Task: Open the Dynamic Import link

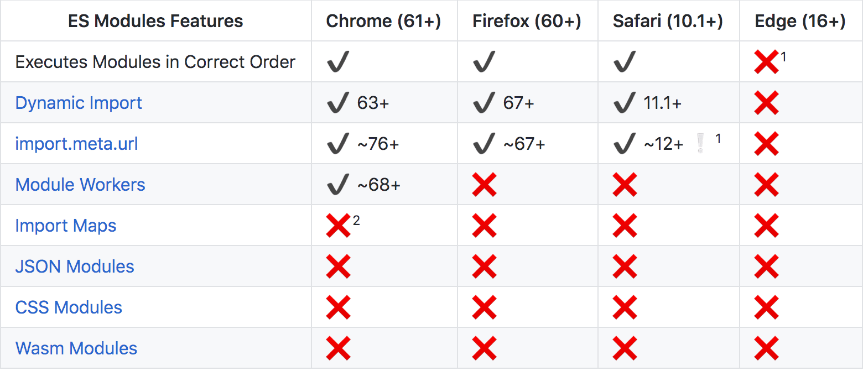Action: tap(79, 103)
